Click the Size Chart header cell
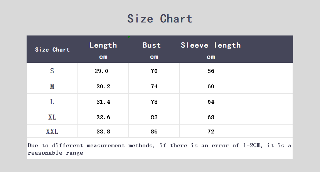Screen dimensions: 320x172 tap(52, 50)
